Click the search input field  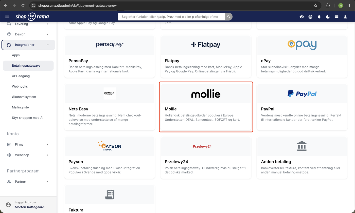click(x=171, y=17)
